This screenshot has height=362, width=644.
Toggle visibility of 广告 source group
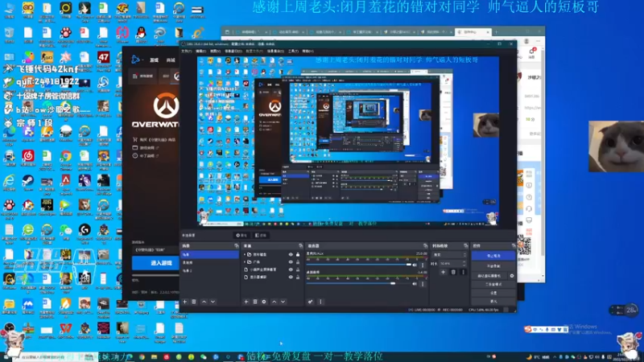pos(291,262)
